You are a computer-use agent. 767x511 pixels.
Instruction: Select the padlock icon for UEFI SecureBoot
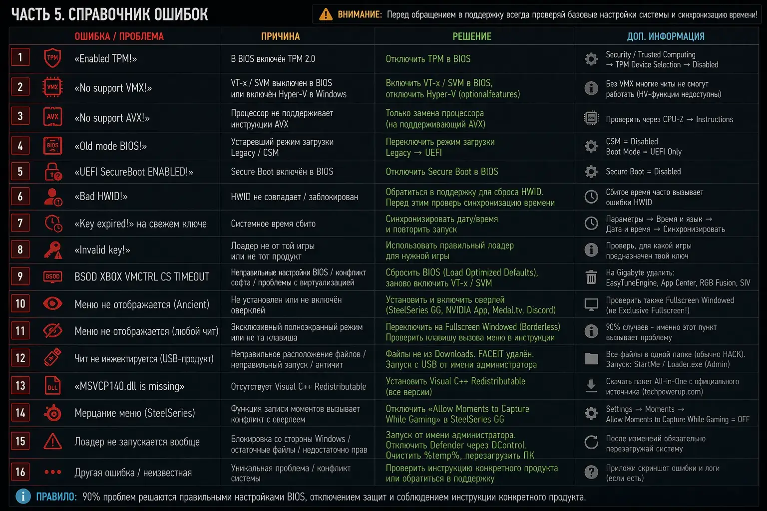pyautogui.click(x=52, y=171)
